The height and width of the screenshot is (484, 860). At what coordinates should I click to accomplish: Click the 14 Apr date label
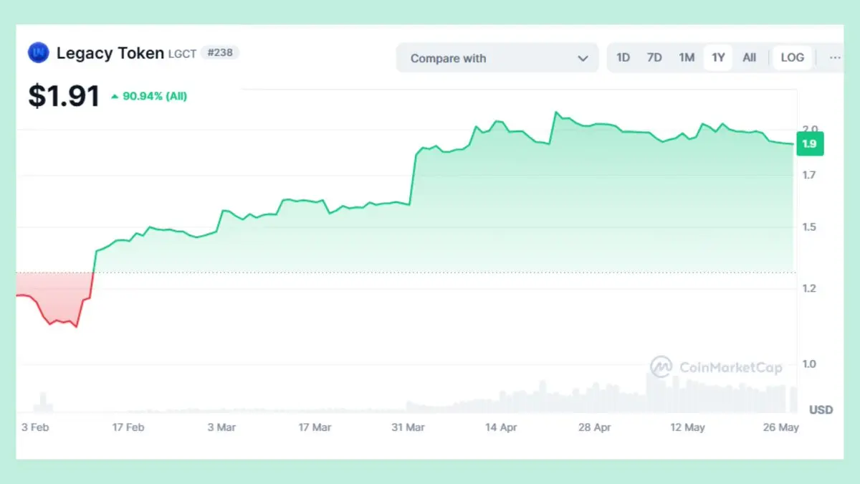point(501,427)
